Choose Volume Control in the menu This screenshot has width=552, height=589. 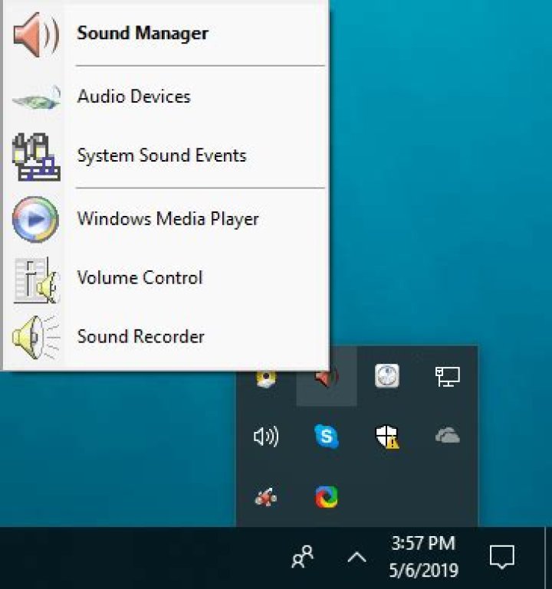coord(166,278)
